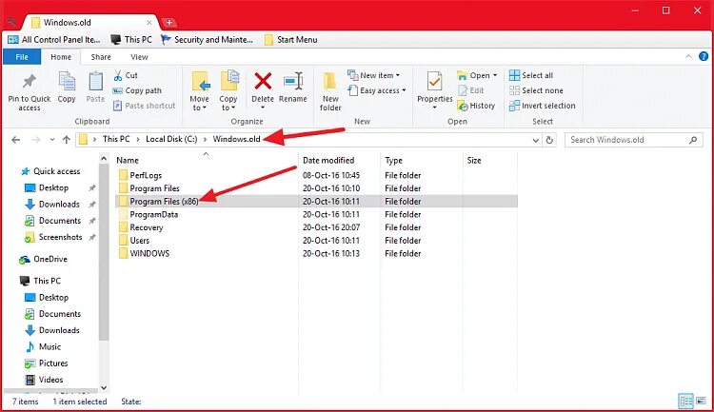Open Screenshots in Quick access

53,237
